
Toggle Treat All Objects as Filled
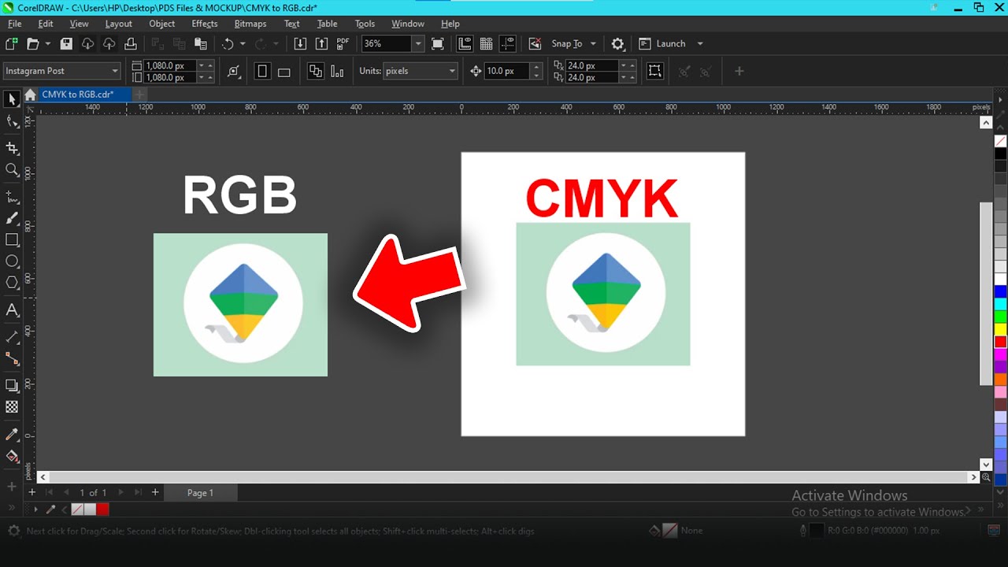[x=654, y=72]
